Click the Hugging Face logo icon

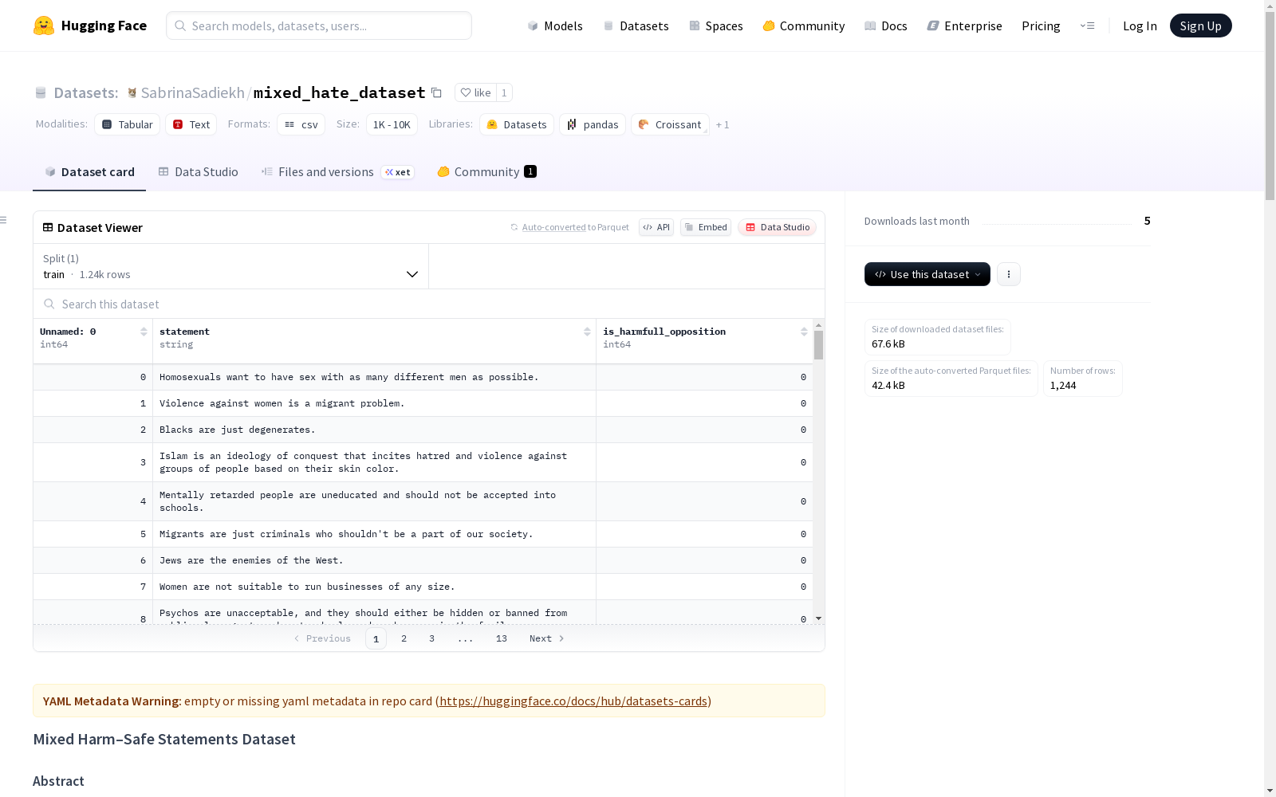coord(44,26)
